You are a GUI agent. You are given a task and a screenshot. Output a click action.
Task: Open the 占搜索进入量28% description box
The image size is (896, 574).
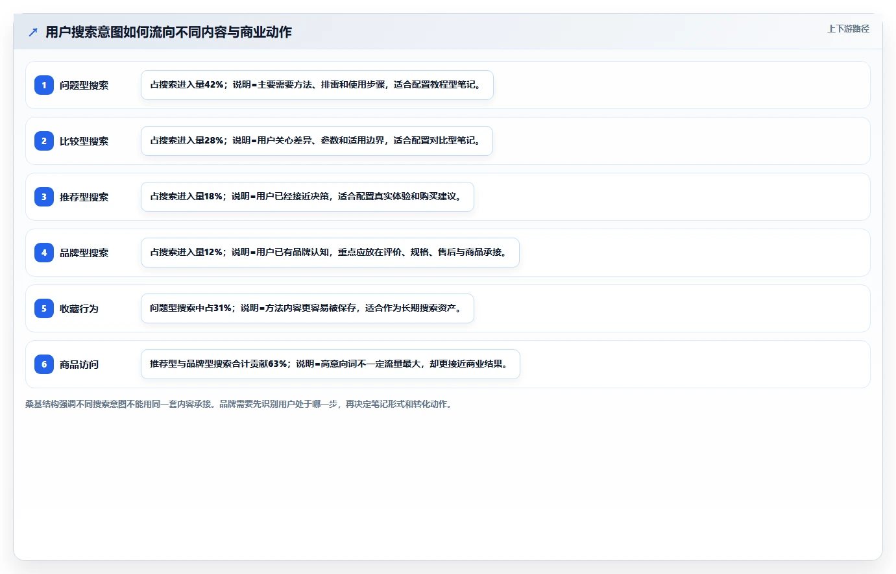(x=317, y=141)
